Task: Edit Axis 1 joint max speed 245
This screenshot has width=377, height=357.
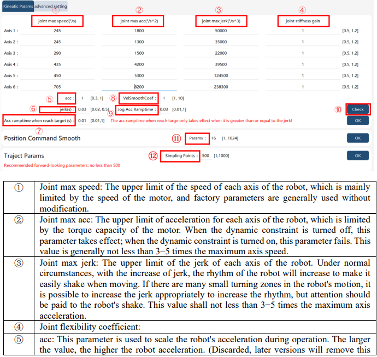Action: click(57, 31)
